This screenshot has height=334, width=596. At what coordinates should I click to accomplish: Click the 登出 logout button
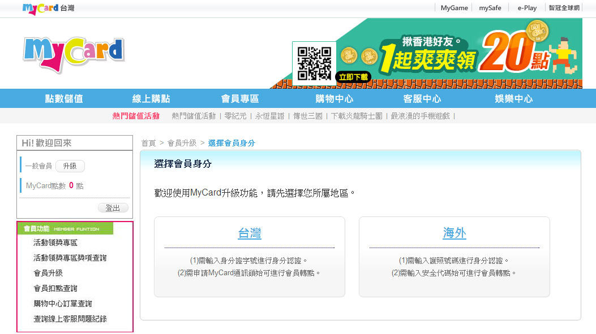[113, 208]
